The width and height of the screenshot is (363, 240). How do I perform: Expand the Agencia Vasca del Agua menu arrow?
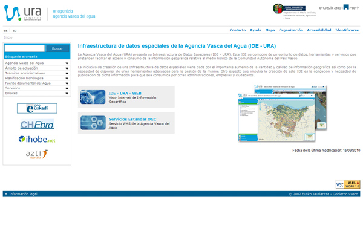67,63
